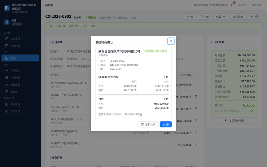Open 首页看板 in the sidebar
Screen dimensions: 267x167
click(x=20, y=39)
